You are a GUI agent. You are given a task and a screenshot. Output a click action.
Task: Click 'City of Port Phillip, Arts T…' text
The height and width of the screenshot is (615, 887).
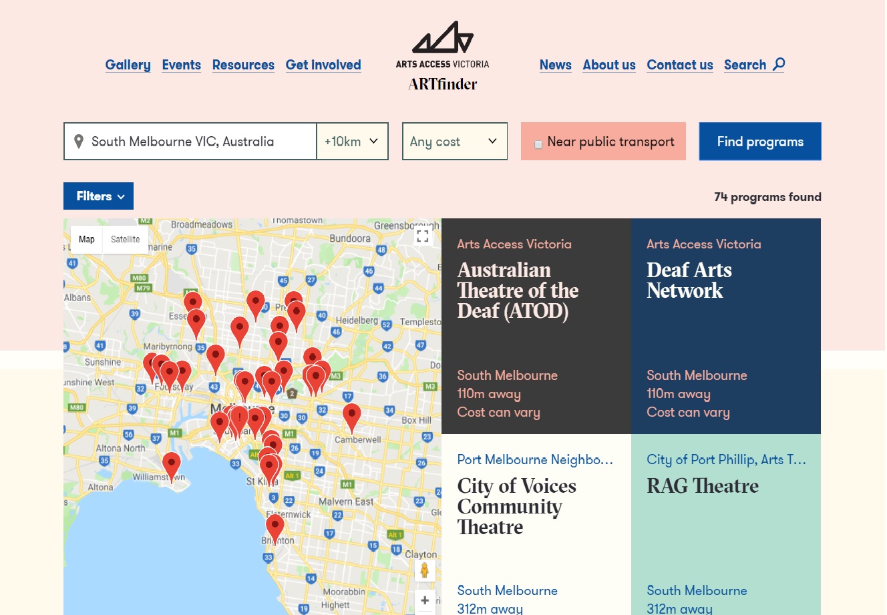click(726, 459)
